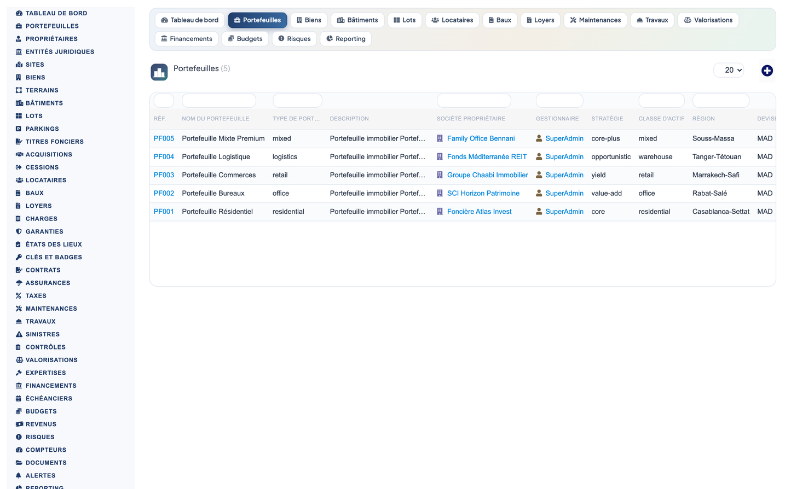This screenshot has height=489, width=791.
Task: Click the Documents folder icon in sidebar
Action: (x=19, y=463)
